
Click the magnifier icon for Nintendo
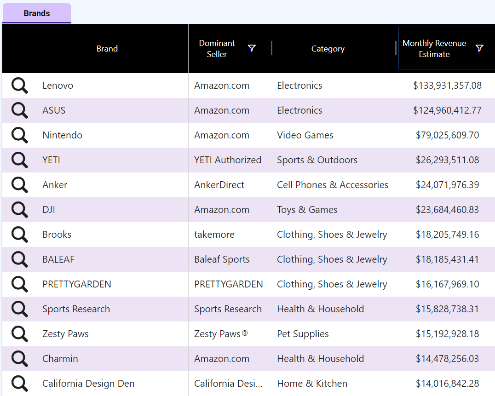[x=20, y=135]
